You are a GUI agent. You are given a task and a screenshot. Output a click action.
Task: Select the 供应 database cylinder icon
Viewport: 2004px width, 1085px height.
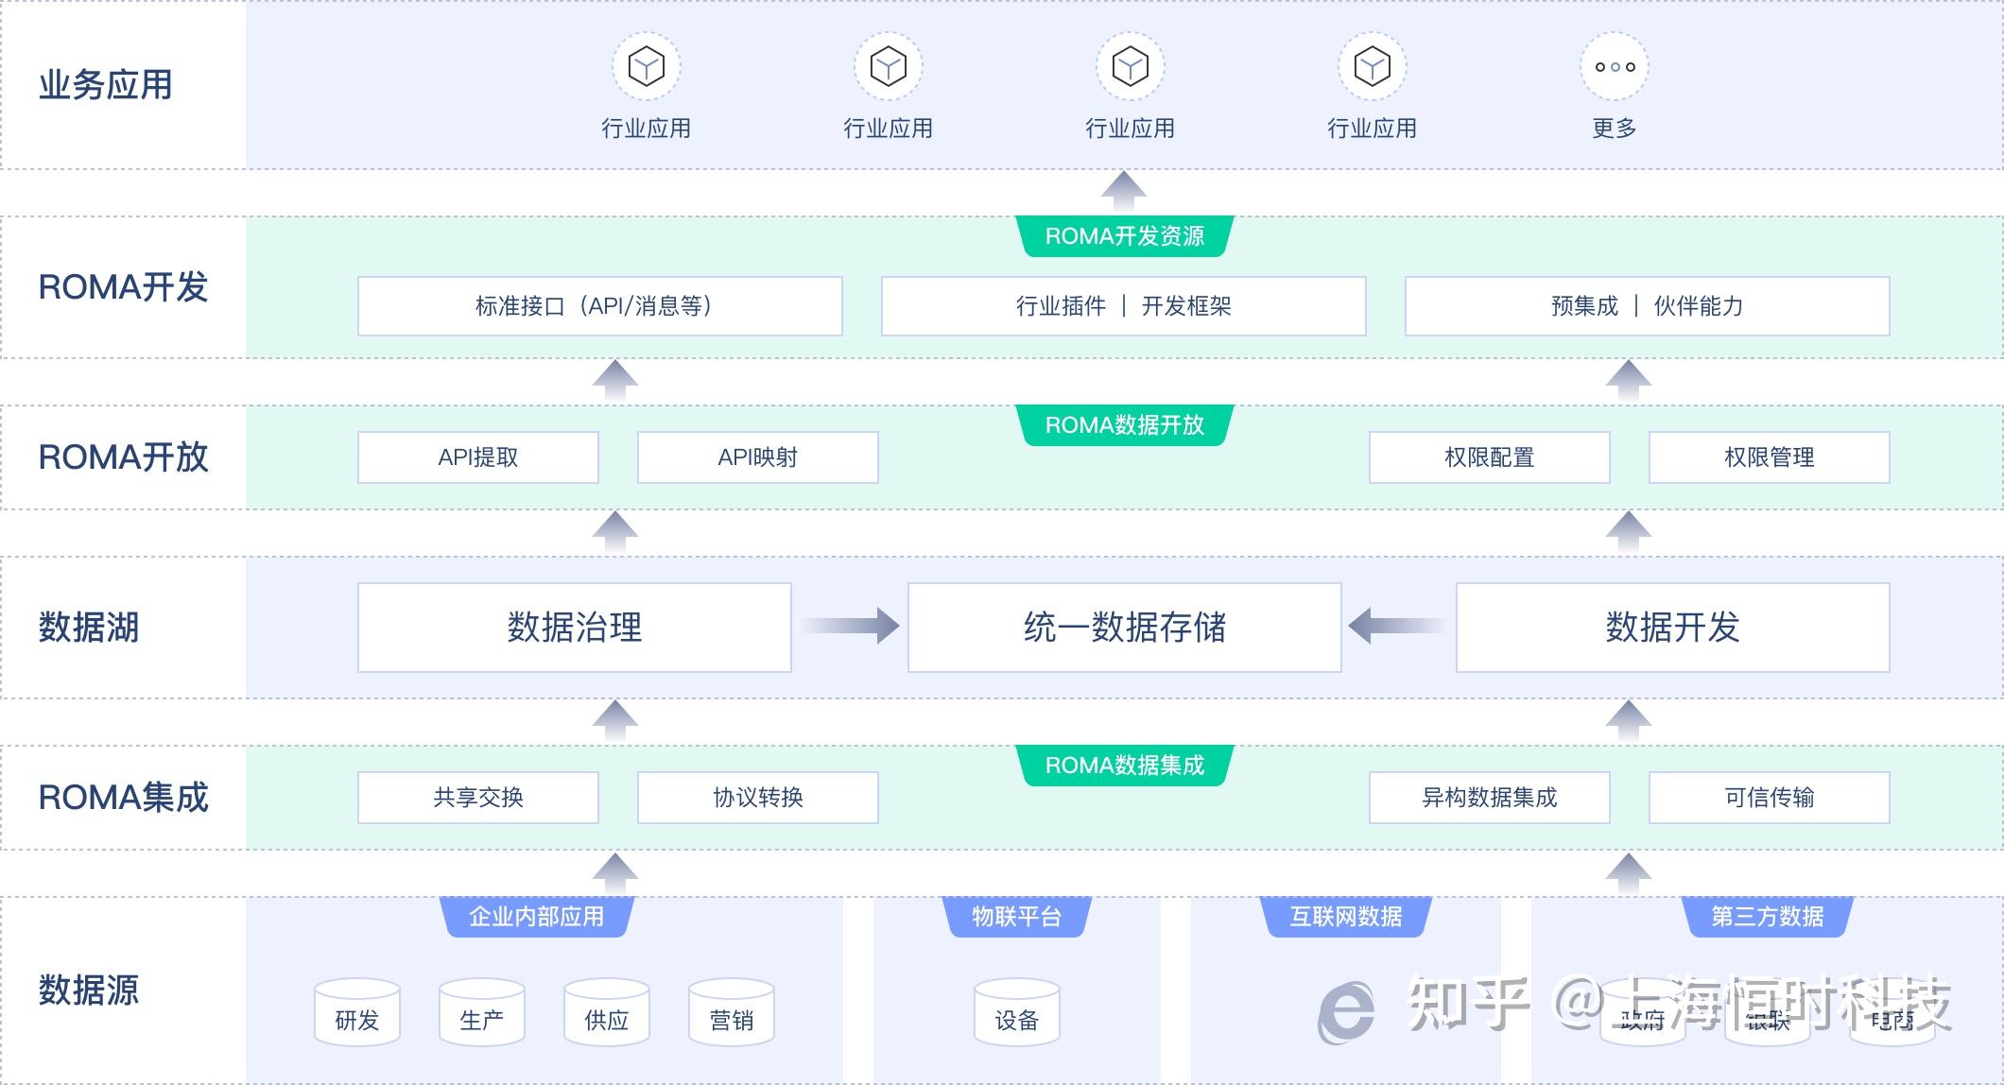pos(606,1014)
